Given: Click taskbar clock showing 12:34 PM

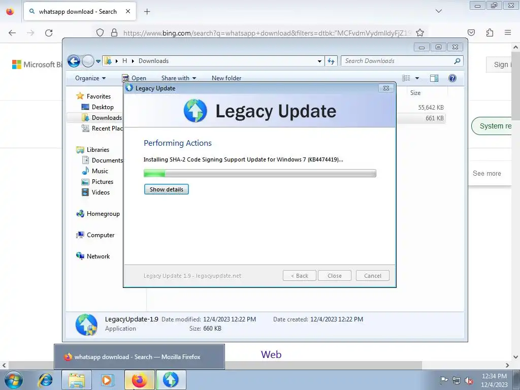Looking at the screenshot, I should click(x=494, y=380).
